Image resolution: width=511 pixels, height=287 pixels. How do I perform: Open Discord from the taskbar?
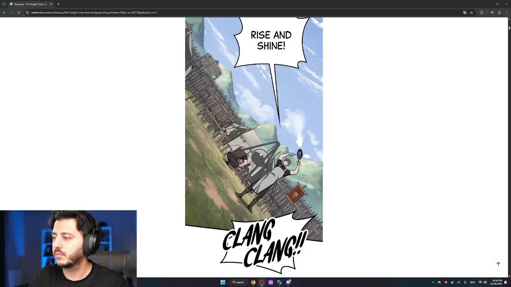coord(288,282)
